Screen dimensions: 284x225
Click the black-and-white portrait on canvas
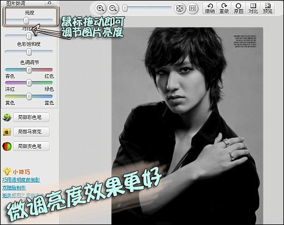pyautogui.click(x=187, y=126)
